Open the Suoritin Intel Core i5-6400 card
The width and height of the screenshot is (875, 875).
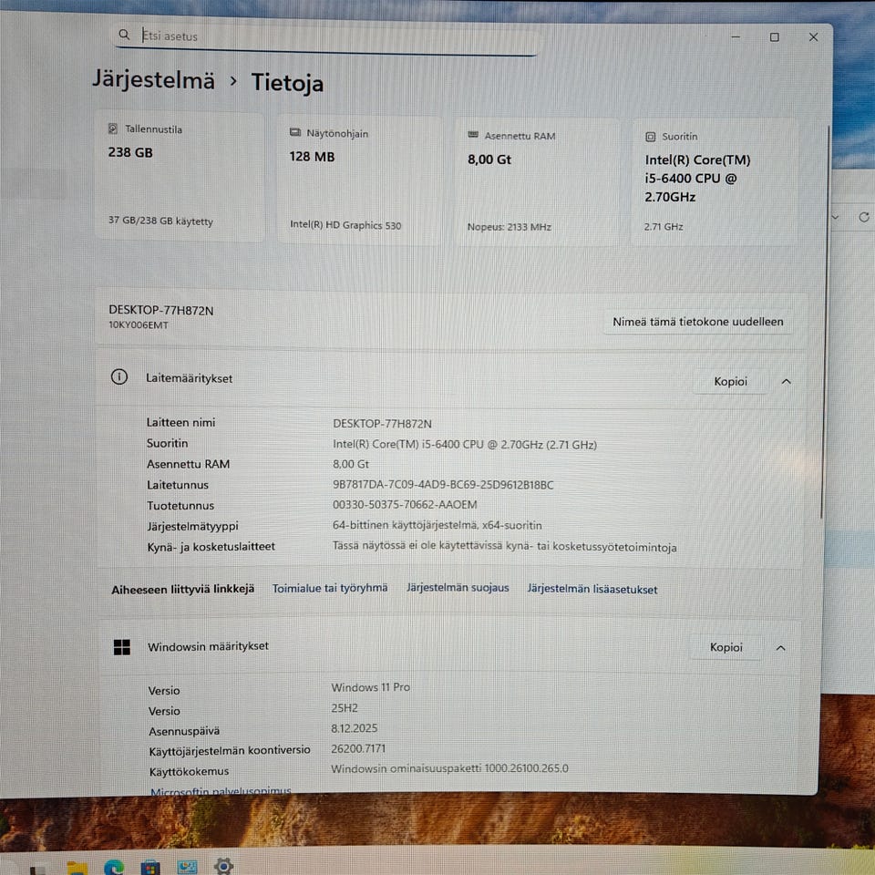pos(714,182)
